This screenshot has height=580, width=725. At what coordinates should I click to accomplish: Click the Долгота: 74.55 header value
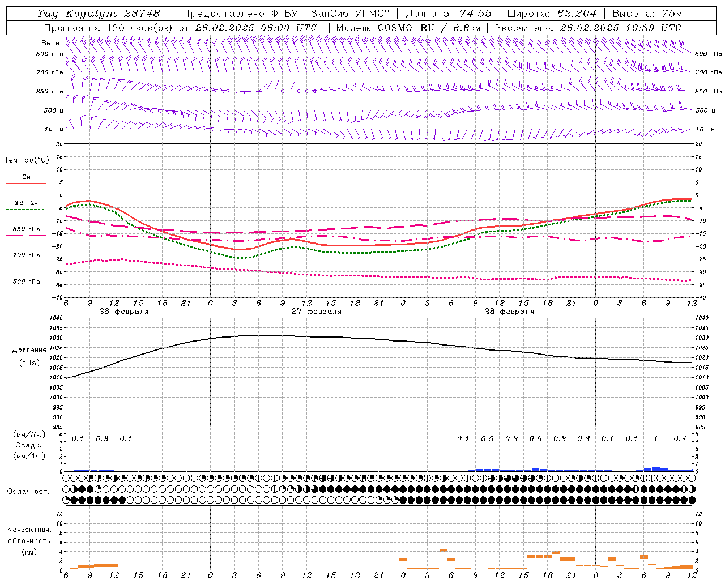[x=449, y=14]
